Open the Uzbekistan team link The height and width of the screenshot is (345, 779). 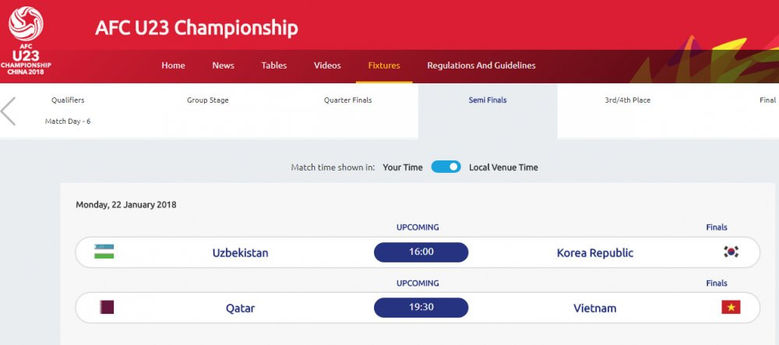[241, 253]
